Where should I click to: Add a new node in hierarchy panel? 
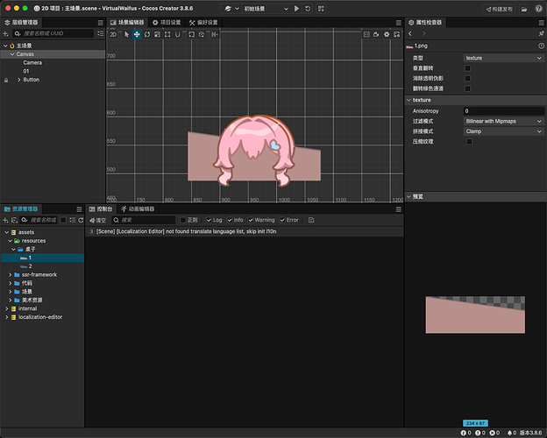point(5,33)
